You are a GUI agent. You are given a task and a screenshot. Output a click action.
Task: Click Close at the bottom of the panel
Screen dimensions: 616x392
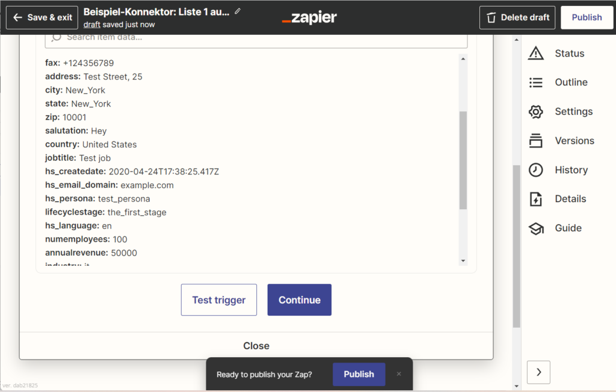[x=256, y=346]
